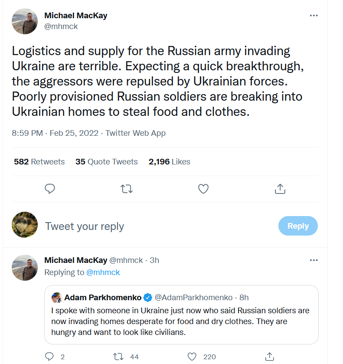Open the 35 Quote Tweets list

(x=106, y=162)
